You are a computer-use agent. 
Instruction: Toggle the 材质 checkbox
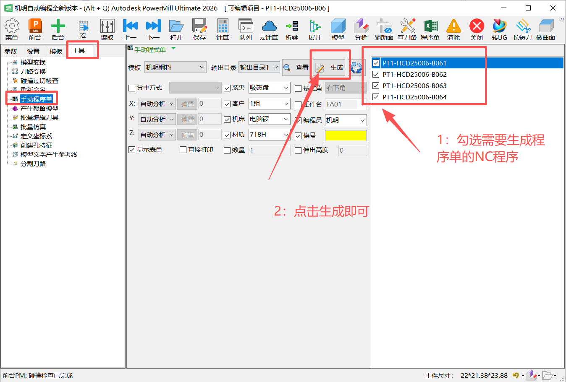pos(227,135)
